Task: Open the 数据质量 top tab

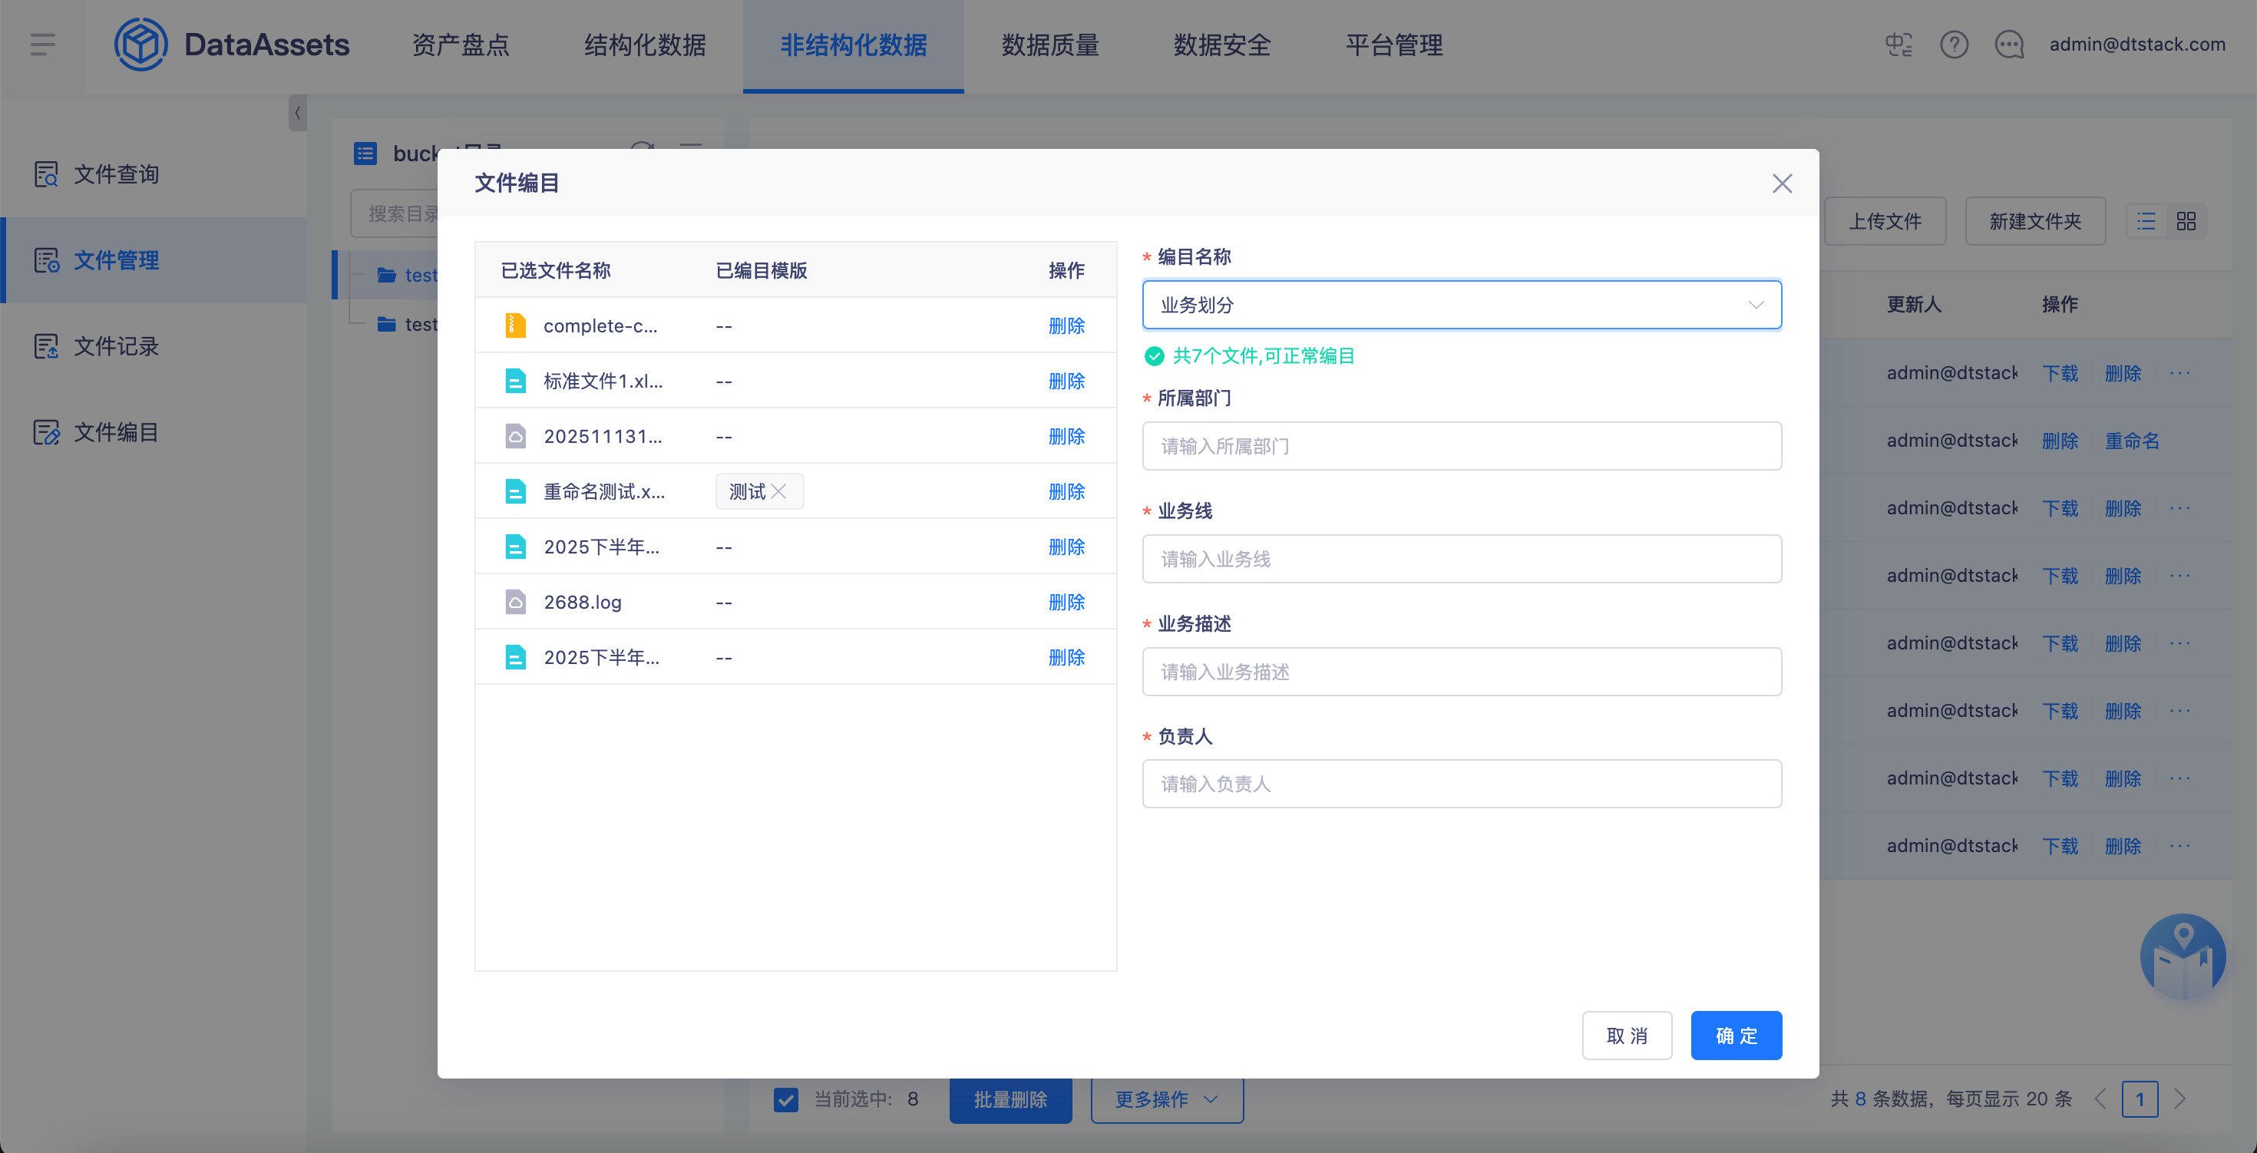Action: click(x=1049, y=45)
